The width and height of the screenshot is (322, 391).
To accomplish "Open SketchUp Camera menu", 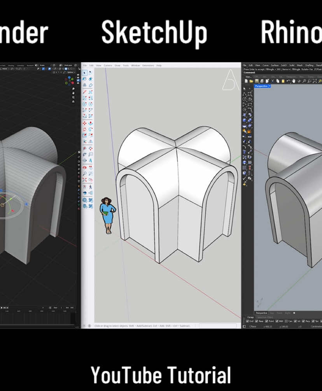I will 108,65.
